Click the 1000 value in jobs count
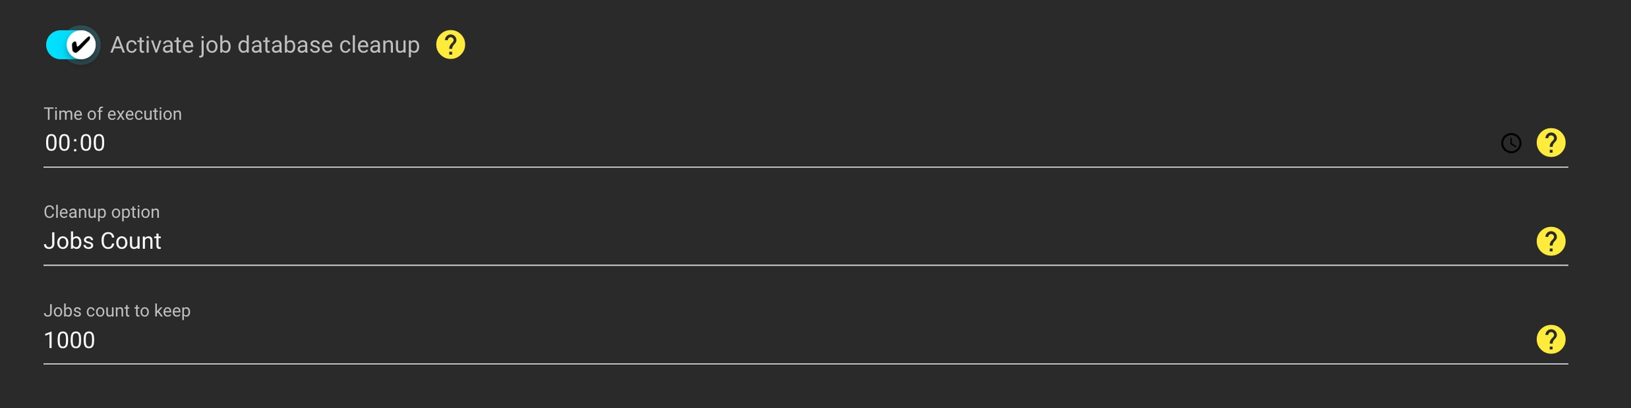The height and width of the screenshot is (408, 1631). coord(69,340)
